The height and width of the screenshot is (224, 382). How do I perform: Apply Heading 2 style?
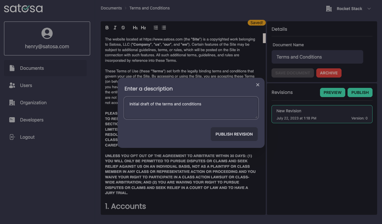pos(144,28)
